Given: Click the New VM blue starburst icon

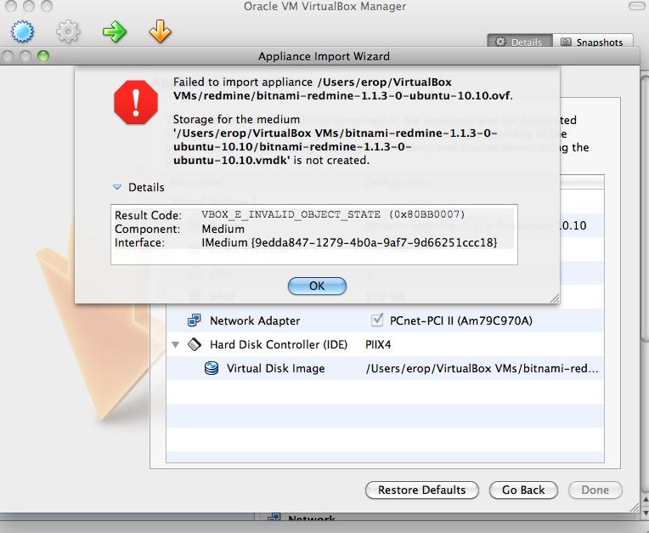Looking at the screenshot, I should point(22,31).
